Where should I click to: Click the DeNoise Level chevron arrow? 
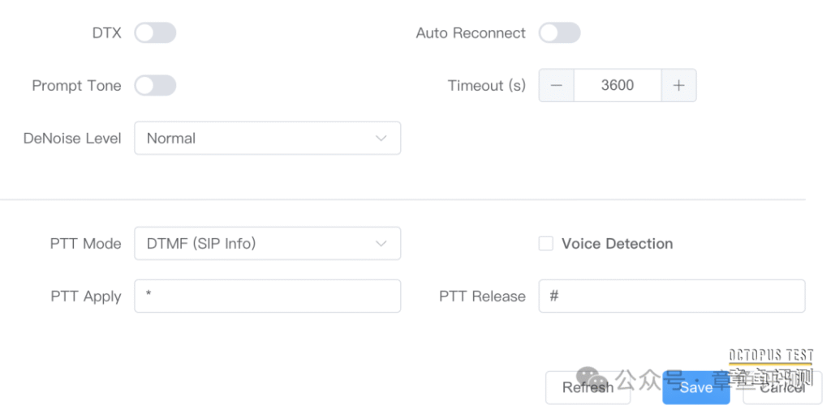click(x=381, y=139)
